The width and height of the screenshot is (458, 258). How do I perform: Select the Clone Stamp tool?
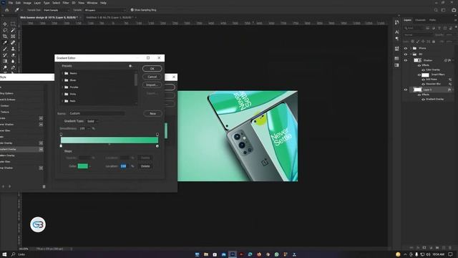(13, 49)
